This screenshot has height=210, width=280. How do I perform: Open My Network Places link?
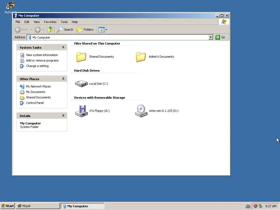tap(38, 86)
